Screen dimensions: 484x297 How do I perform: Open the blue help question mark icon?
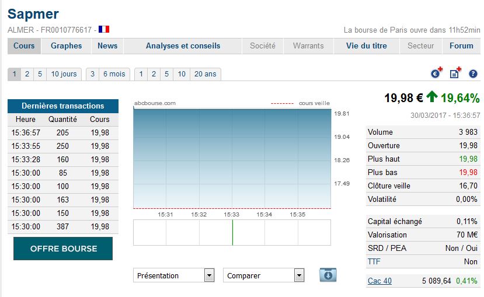(473, 74)
